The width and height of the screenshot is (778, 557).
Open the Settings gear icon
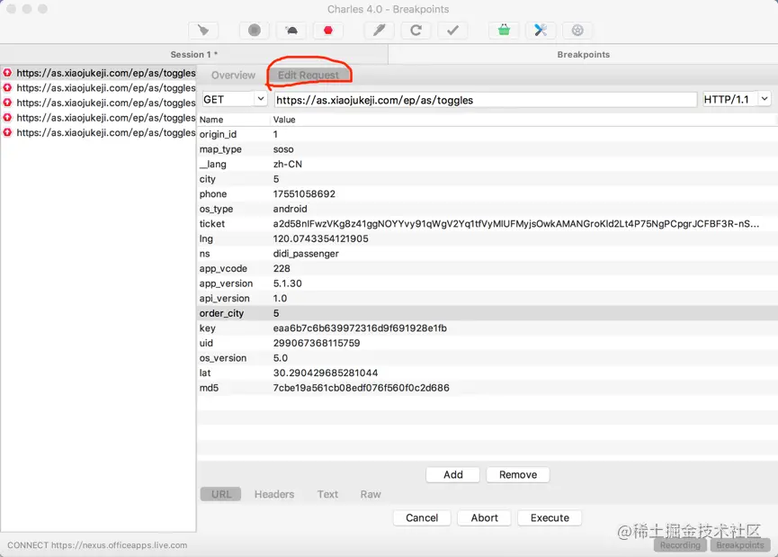click(x=577, y=31)
